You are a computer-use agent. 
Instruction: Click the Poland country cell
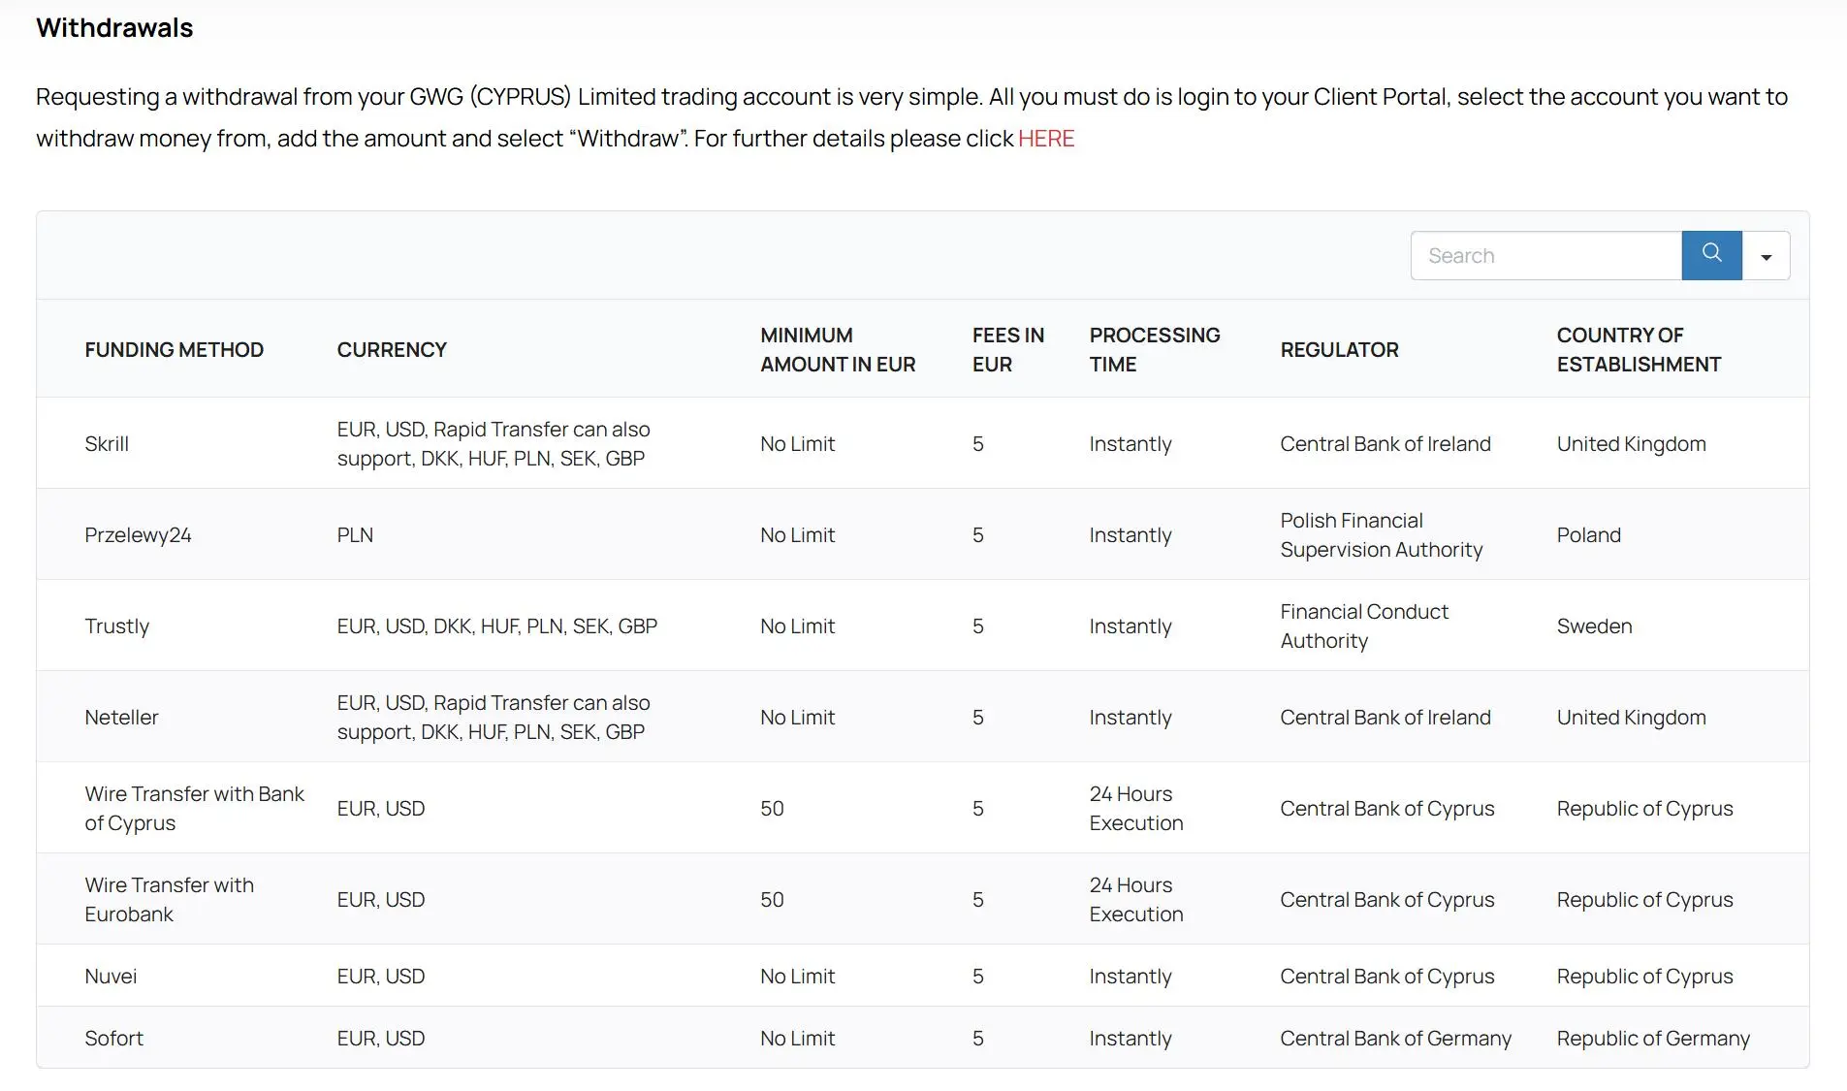pos(1588,534)
